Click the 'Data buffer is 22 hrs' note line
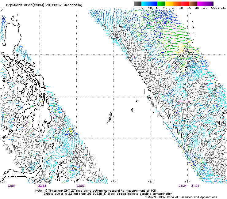The image size is (227, 199). (x=108, y=194)
